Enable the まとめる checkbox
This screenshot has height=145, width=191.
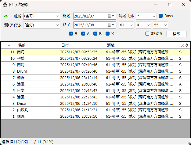point(147,34)
